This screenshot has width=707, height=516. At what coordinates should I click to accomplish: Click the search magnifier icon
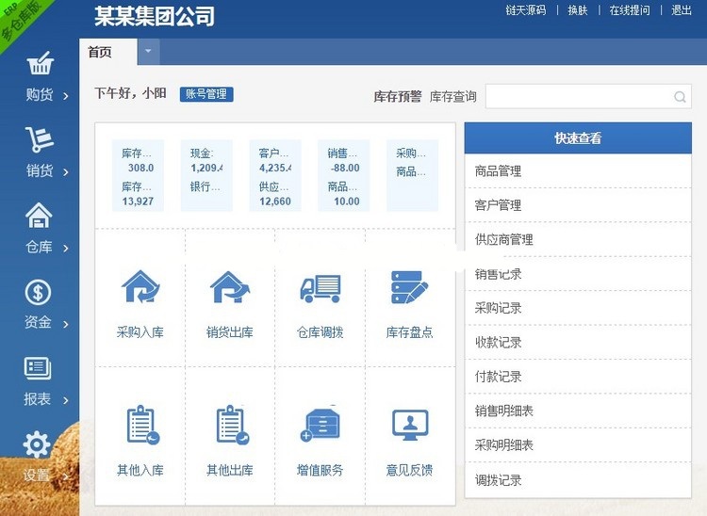tap(680, 96)
